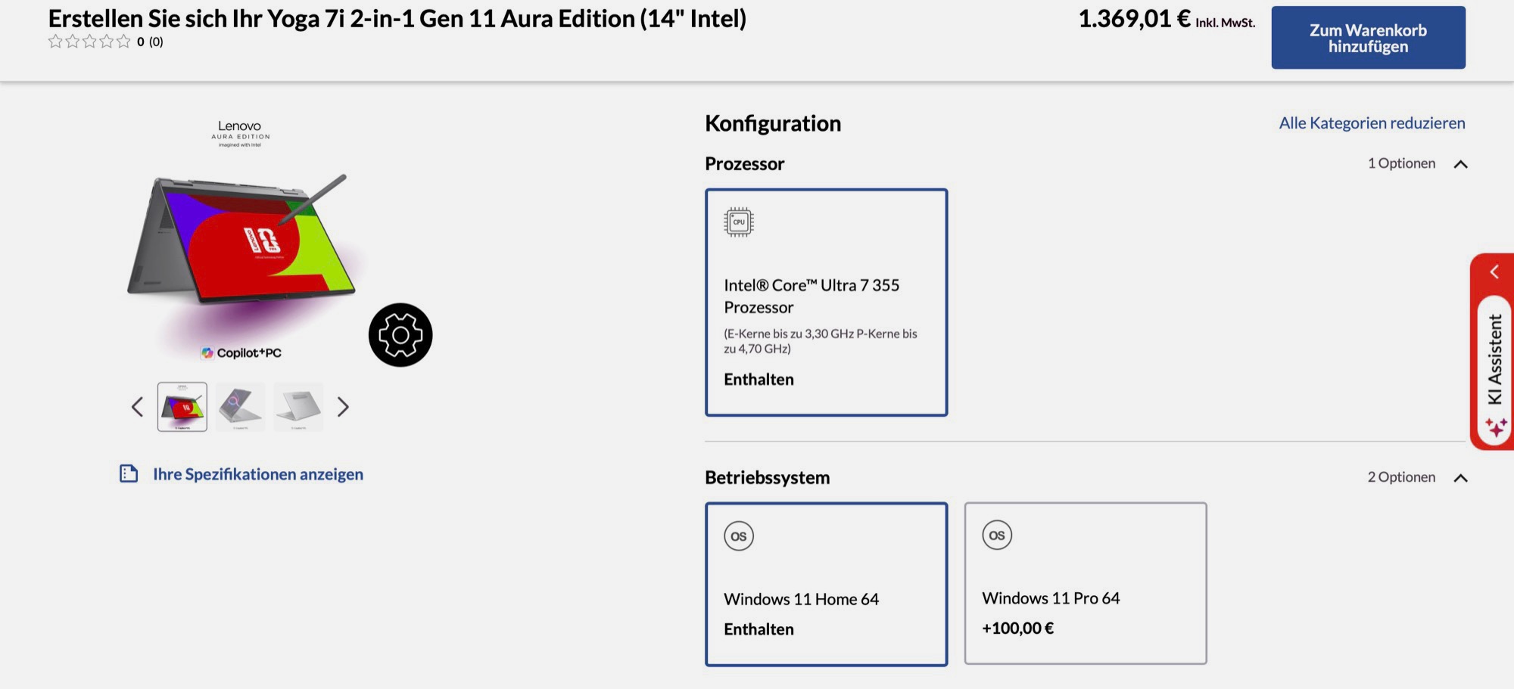1514x689 pixels.
Task: Click the OS icon in Windows 11 Pro card
Action: pyautogui.click(x=997, y=535)
